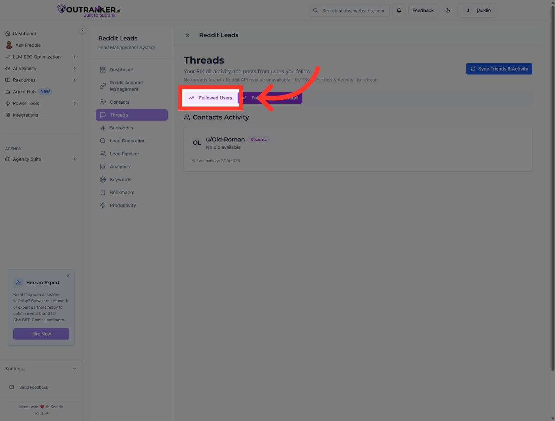
Task: Open the notifications bell
Action: point(399,11)
